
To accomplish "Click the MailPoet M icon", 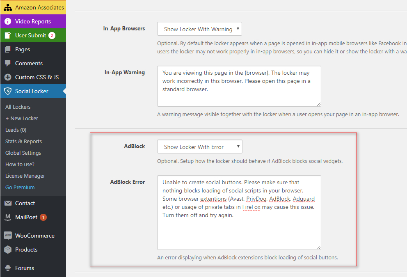I will tap(8, 217).
